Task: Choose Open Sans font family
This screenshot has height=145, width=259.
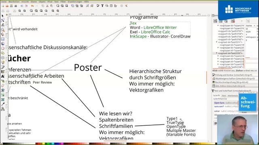Action: coord(226,103)
